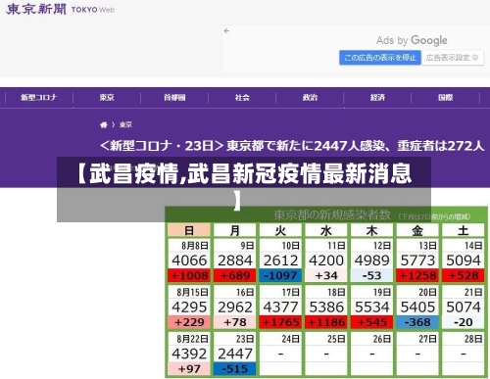This screenshot has width=490, height=379.
Task: Click the -20 change cell
Action: pyautogui.click(x=464, y=322)
